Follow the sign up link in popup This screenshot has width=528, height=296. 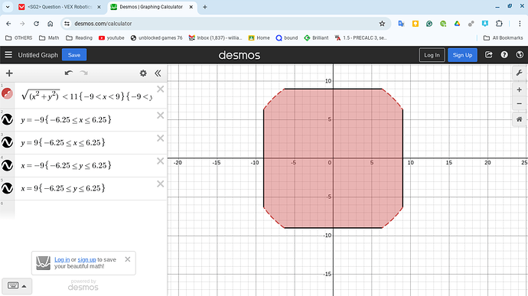click(86, 259)
